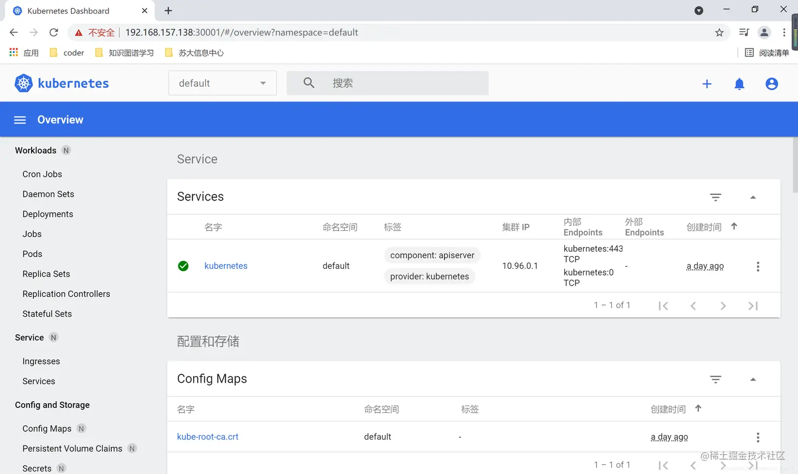Create a new resource with the plus icon
This screenshot has width=798, height=474.
click(707, 84)
